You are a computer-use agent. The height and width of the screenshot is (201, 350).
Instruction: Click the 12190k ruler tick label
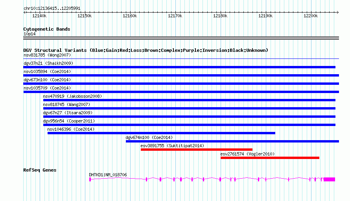tap(265, 16)
